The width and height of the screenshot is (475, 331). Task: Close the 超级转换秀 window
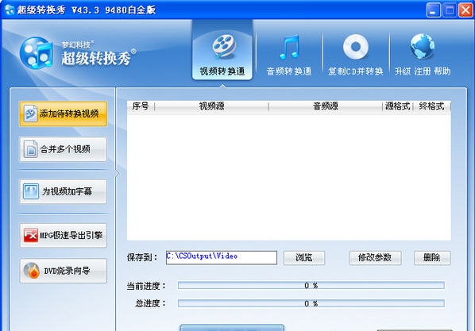tap(465, 10)
